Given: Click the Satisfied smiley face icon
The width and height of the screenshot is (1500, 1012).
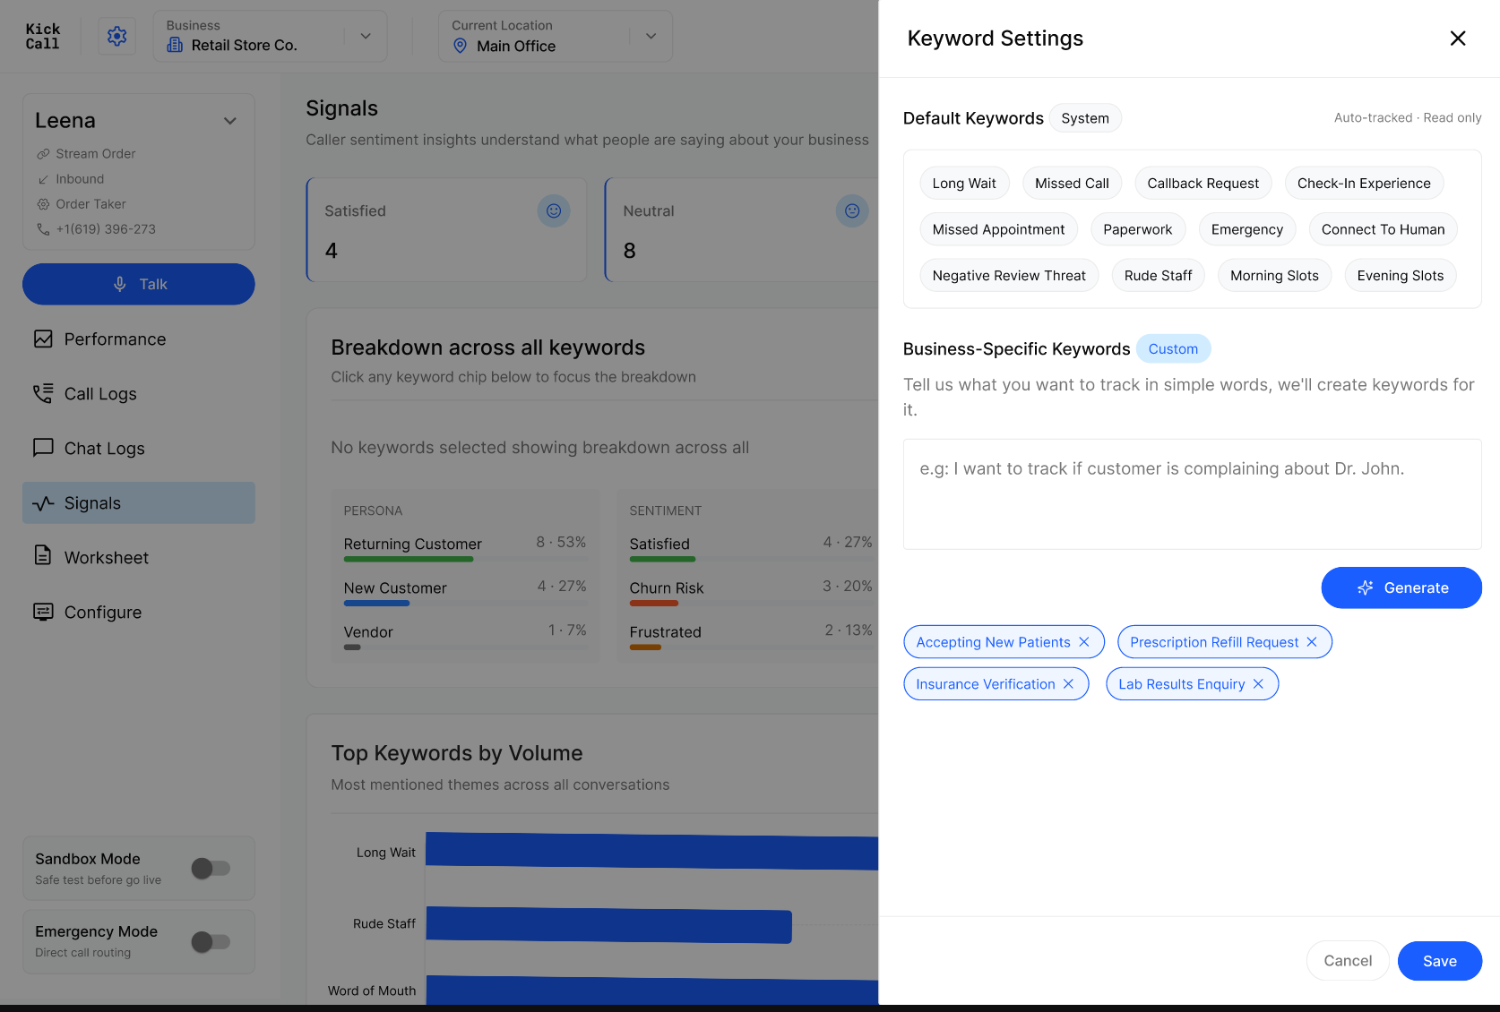Looking at the screenshot, I should (x=554, y=210).
